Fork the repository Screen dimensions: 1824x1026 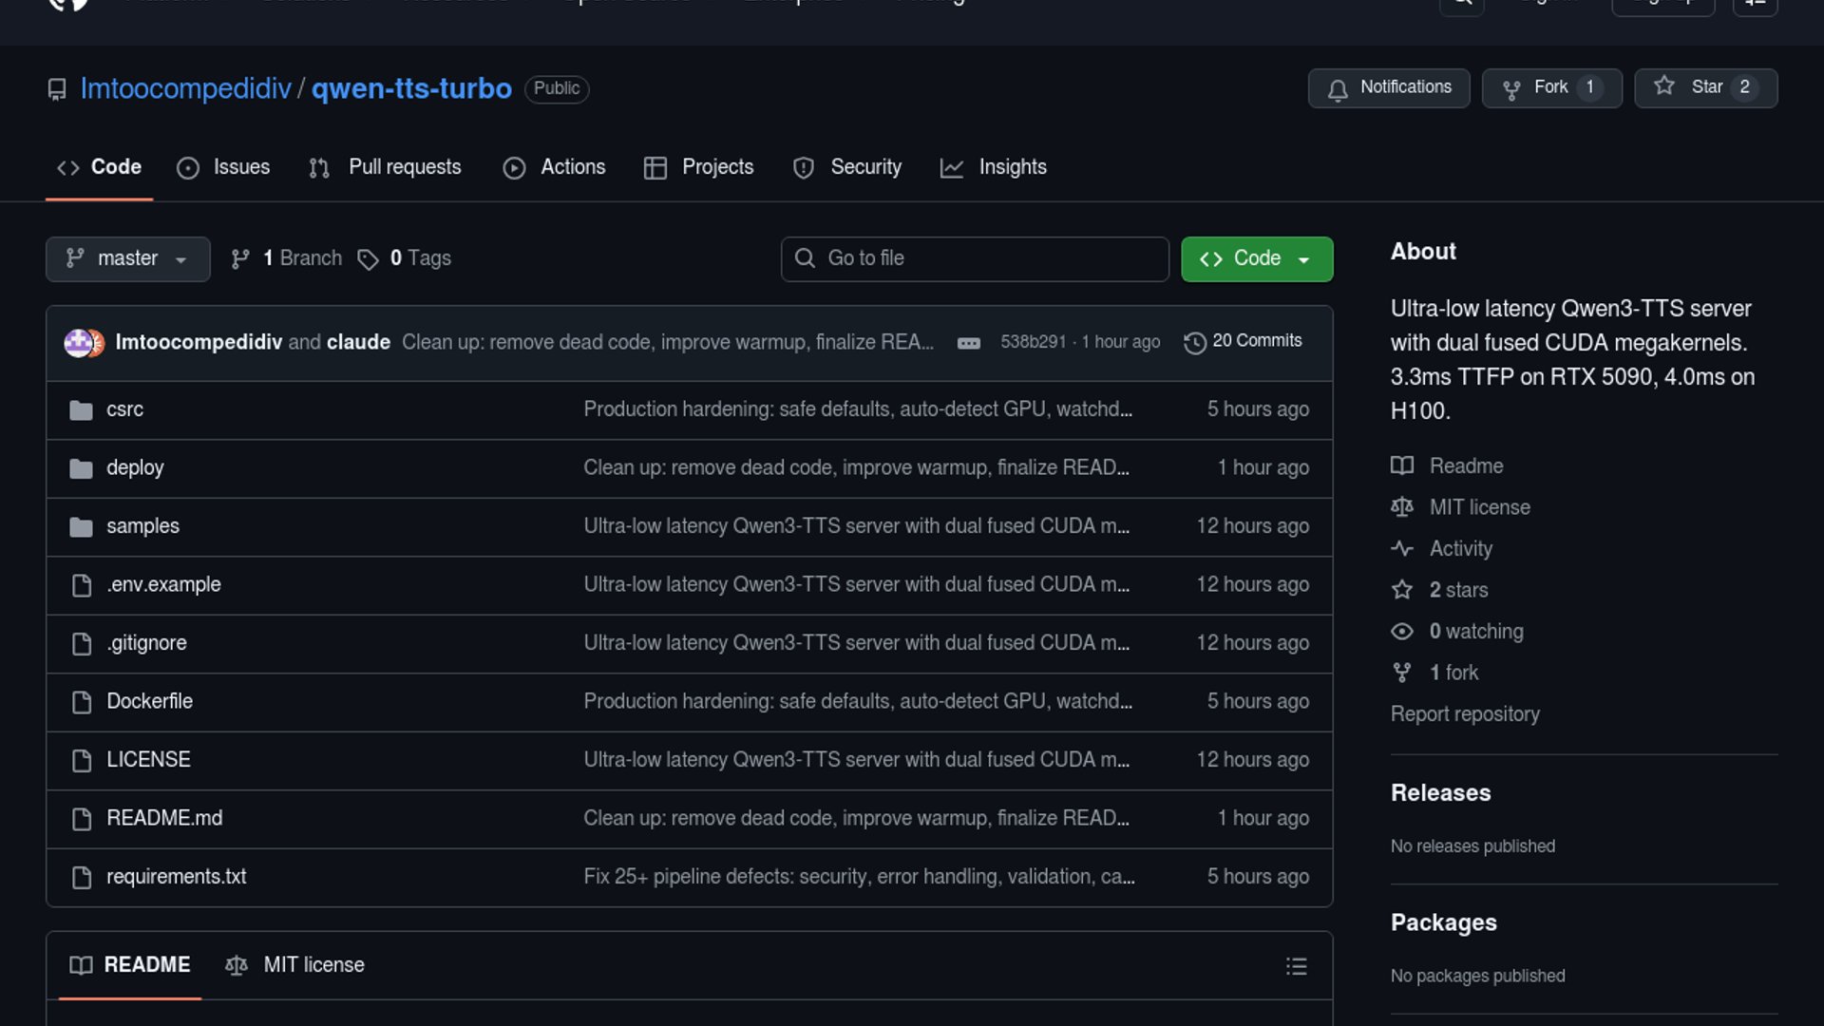tap(1550, 87)
